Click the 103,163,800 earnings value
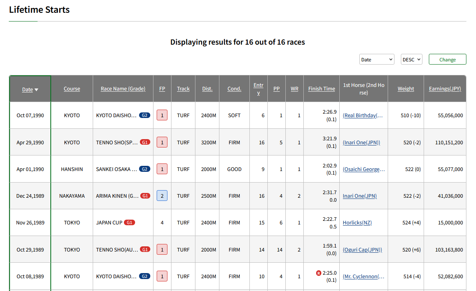 click(x=449, y=250)
